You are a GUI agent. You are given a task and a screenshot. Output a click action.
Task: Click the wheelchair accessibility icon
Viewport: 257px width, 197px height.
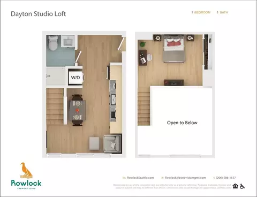coord(242,186)
